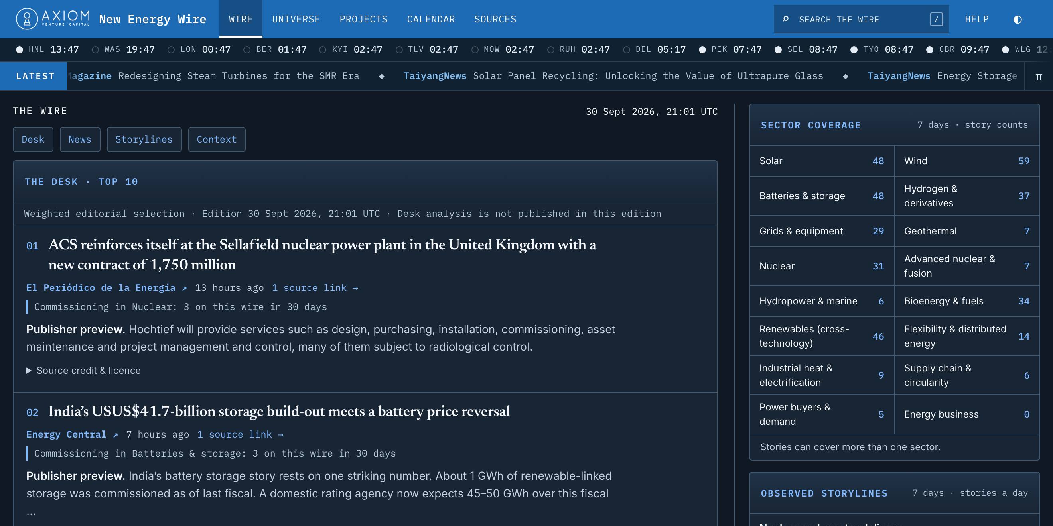The height and width of the screenshot is (526, 1053).
Task: Open India storage story's 1 source link
Action: click(241, 434)
